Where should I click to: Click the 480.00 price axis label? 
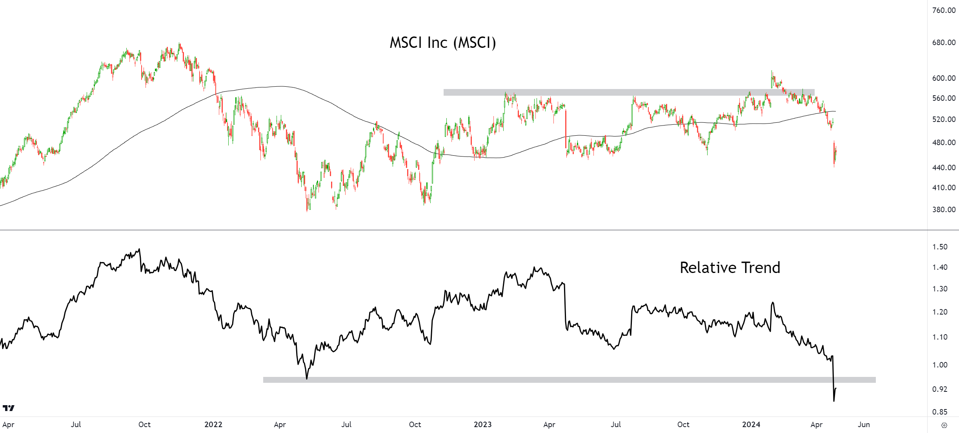pos(944,142)
